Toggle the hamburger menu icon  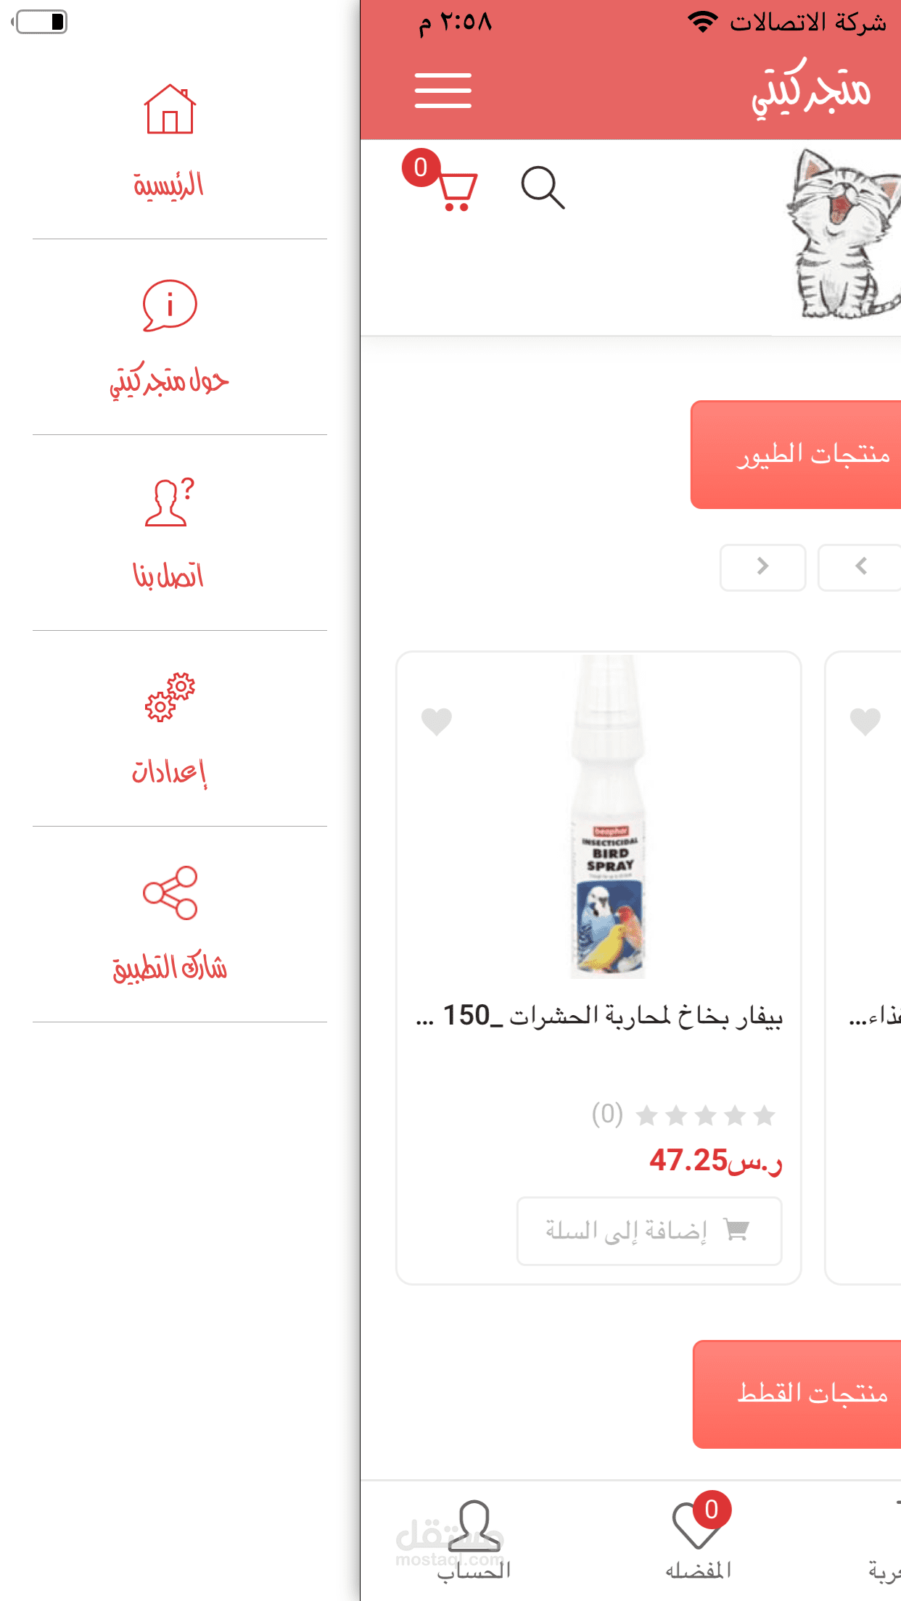(443, 91)
